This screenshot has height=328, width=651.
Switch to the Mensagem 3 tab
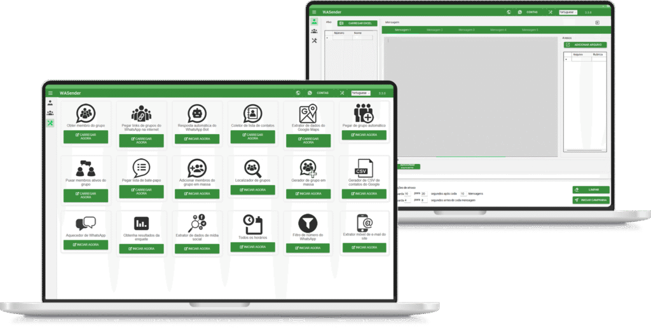click(467, 30)
